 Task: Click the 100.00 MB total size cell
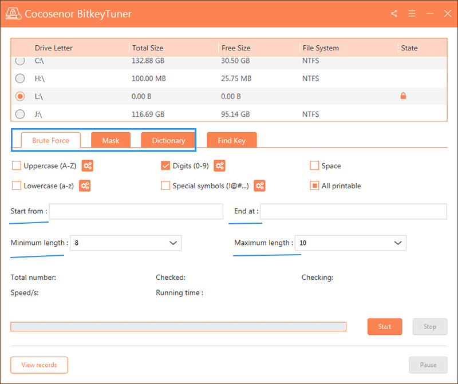click(149, 78)
